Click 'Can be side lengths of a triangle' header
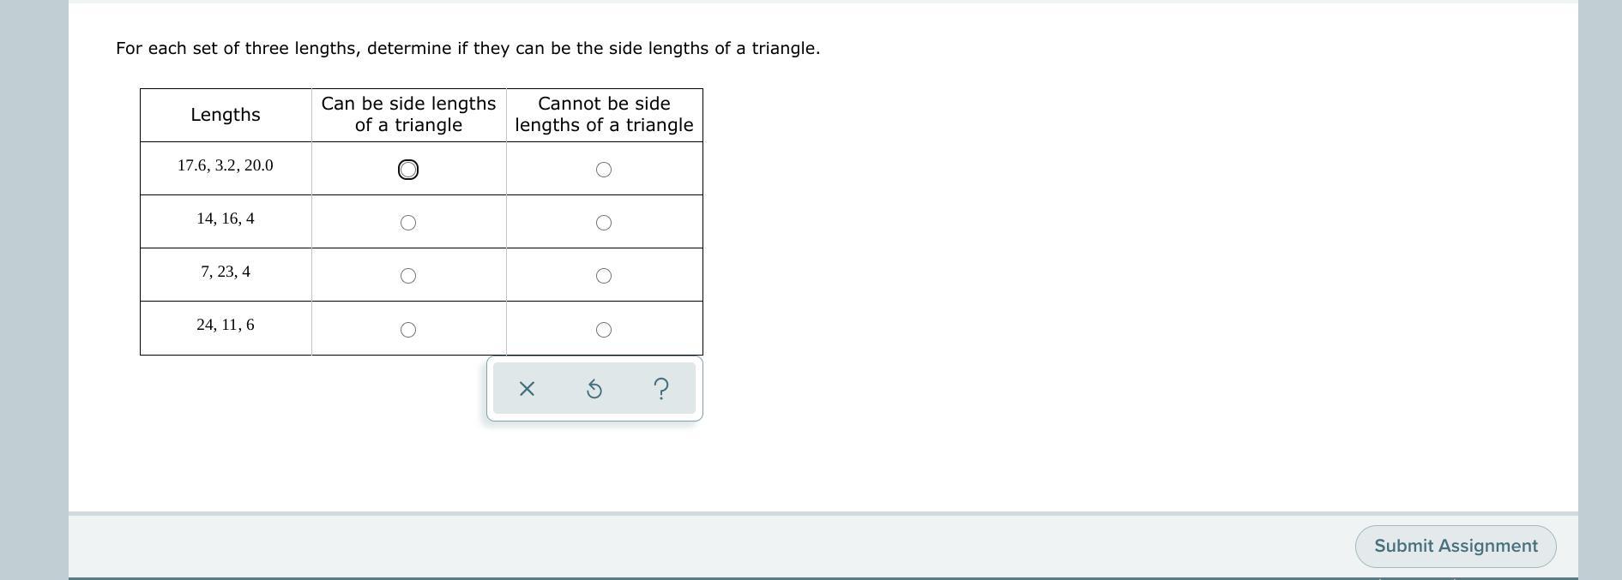The height and width of the screenshot is (580, 1622). pos(408,114)
